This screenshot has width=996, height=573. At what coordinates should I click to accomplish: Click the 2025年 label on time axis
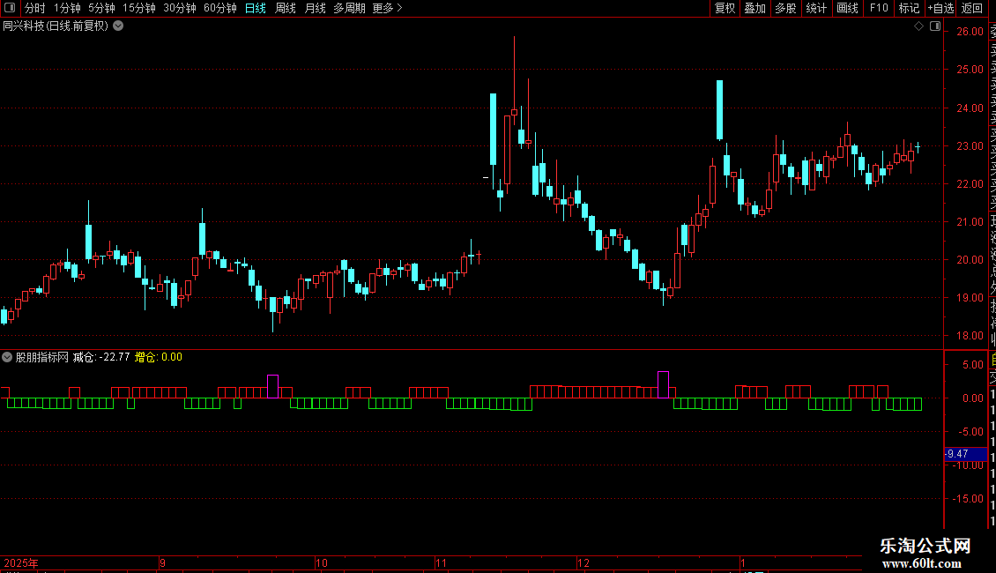click(21, 562)
